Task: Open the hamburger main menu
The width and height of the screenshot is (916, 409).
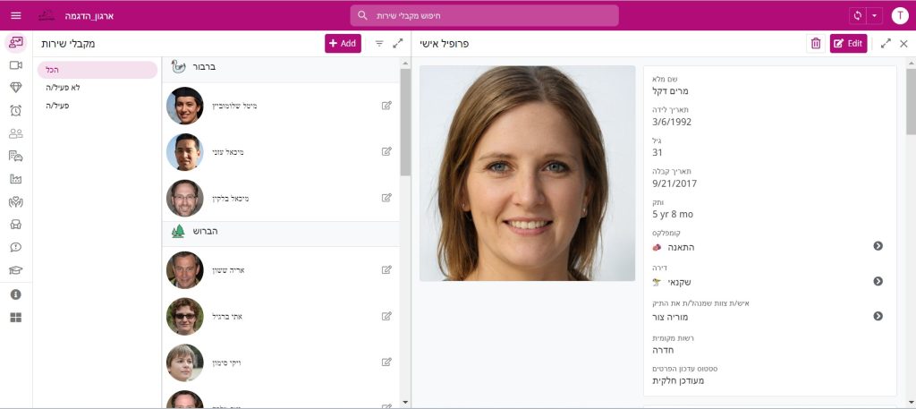Action: 16,16
